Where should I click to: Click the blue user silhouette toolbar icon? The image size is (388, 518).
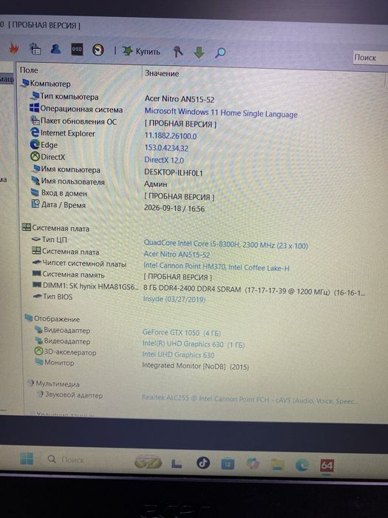click(55, 49)
